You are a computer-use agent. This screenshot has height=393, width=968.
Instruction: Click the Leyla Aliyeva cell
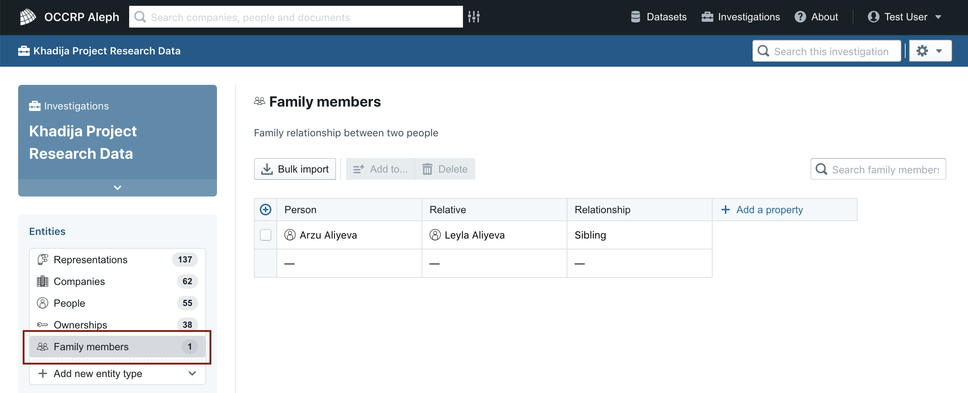click(494, 235)
